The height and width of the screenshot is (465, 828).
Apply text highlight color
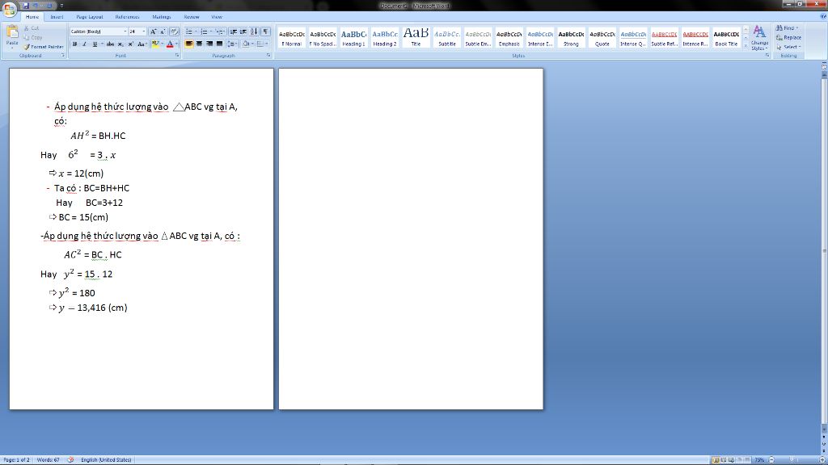tap(154, 44)
